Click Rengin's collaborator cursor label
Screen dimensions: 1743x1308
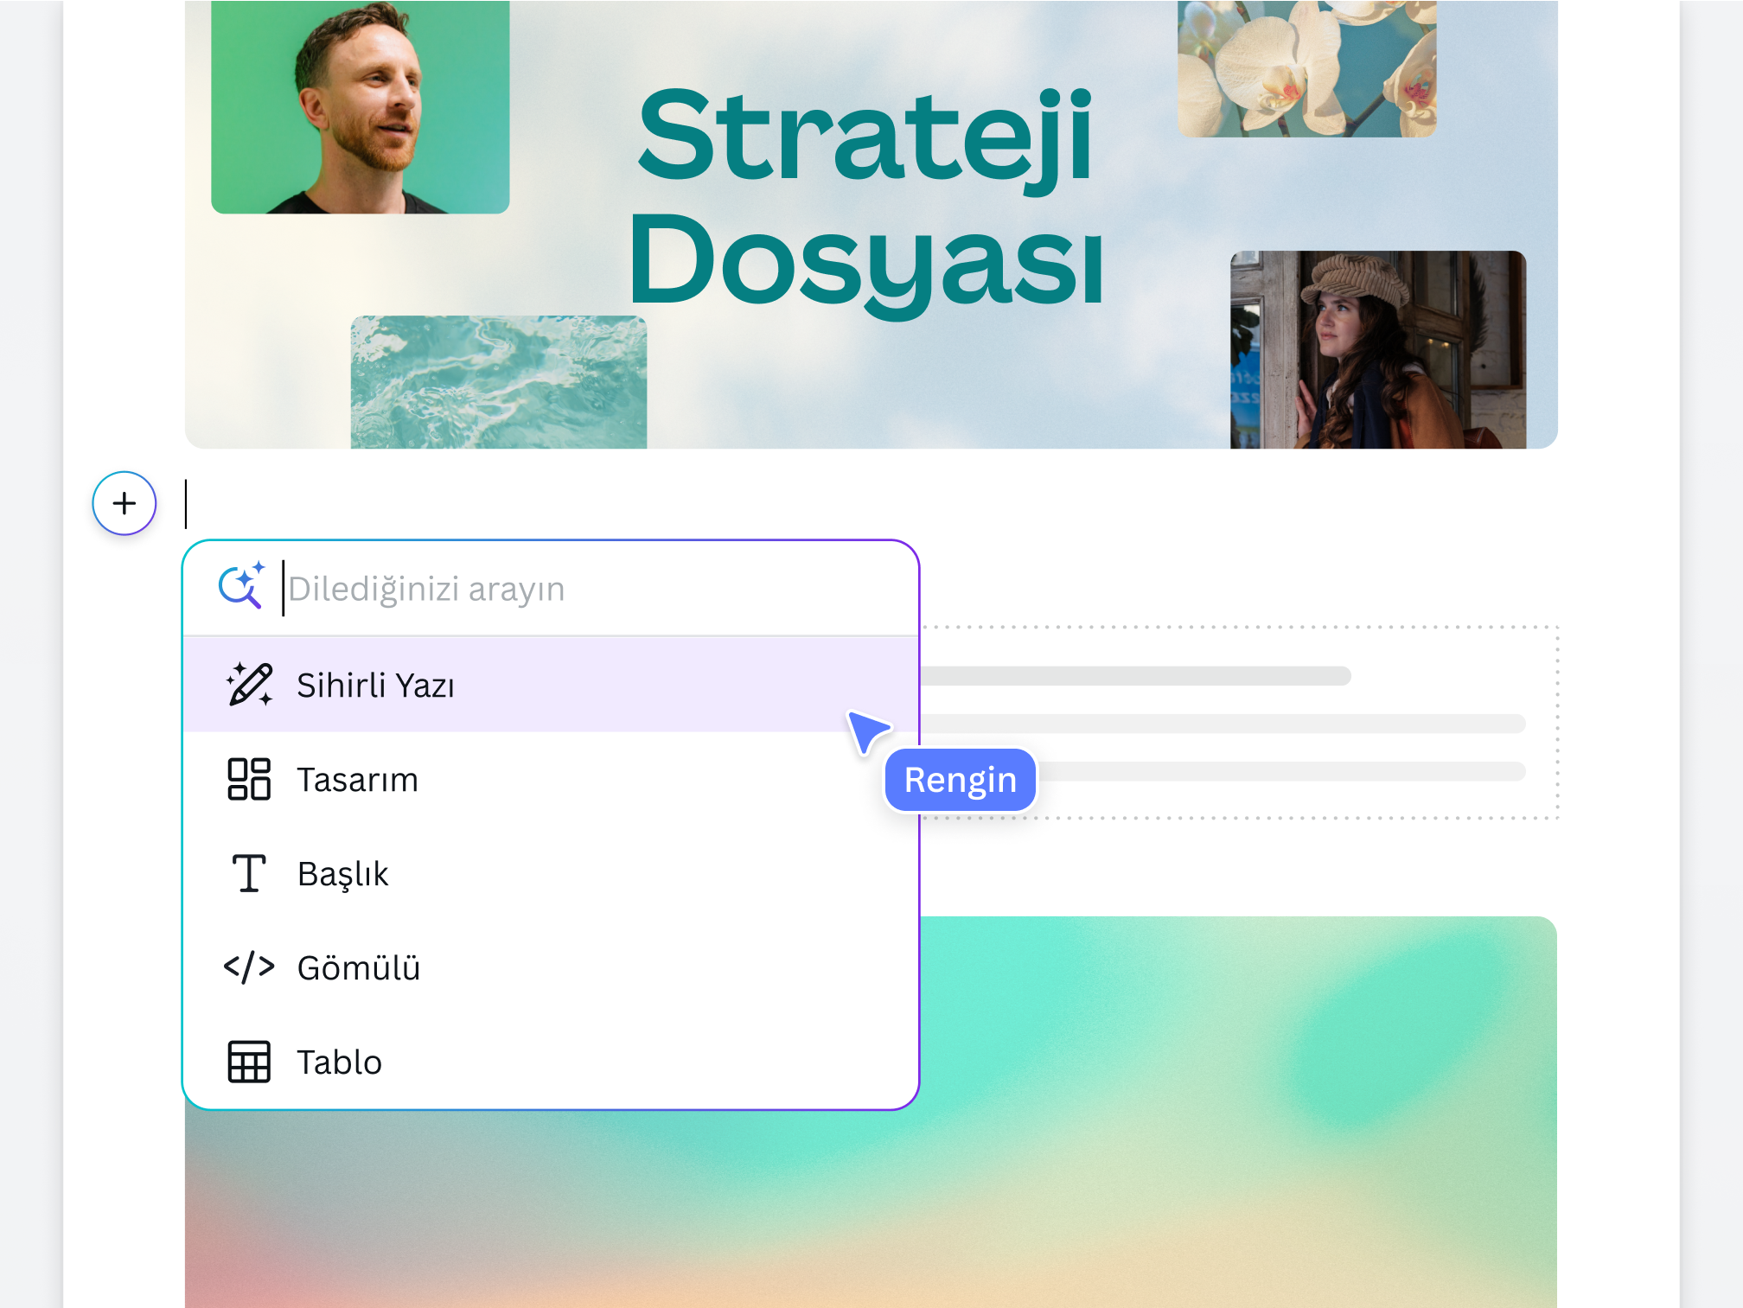pyautogui.click(x=960, y=779)
